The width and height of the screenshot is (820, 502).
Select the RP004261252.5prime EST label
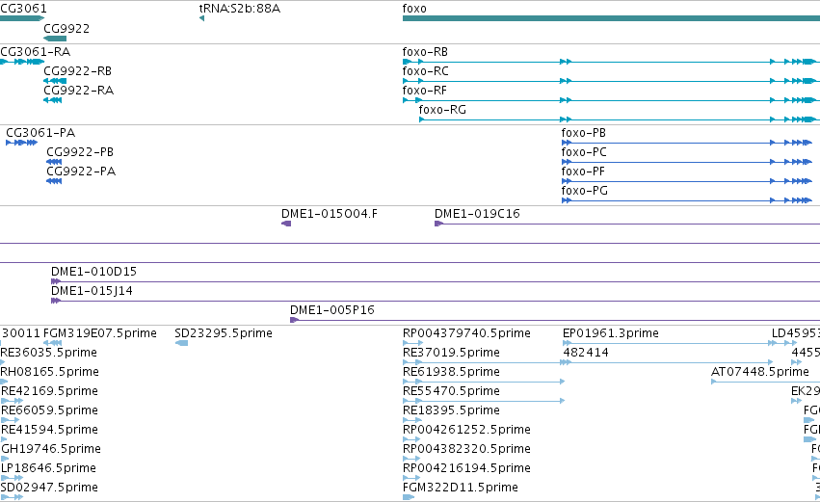point(466,431)
